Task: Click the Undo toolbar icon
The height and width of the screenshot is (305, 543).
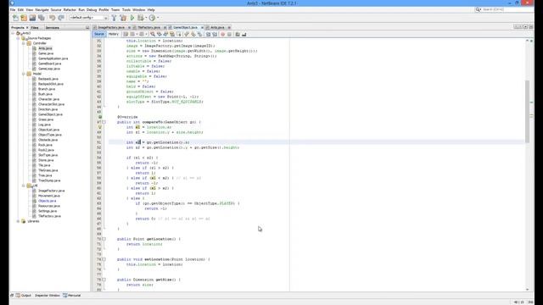Action: pos(53,18)
